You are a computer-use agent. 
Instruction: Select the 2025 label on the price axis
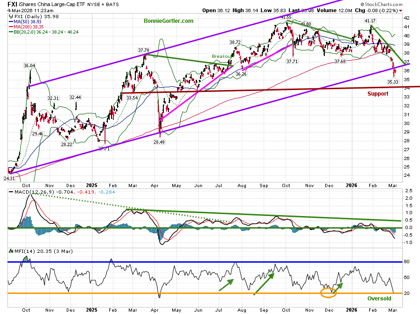click(x=92, y=185)
